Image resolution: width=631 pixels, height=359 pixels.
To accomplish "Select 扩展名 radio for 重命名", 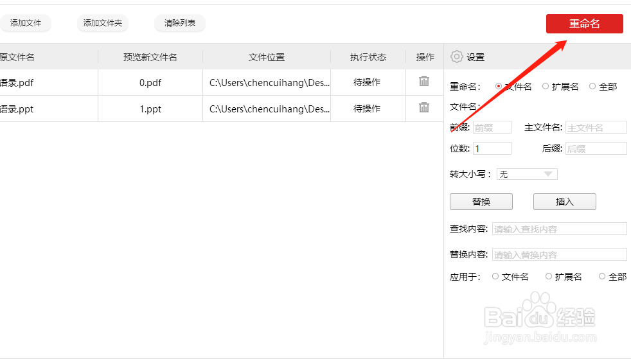I will click(x=546, y=86).
